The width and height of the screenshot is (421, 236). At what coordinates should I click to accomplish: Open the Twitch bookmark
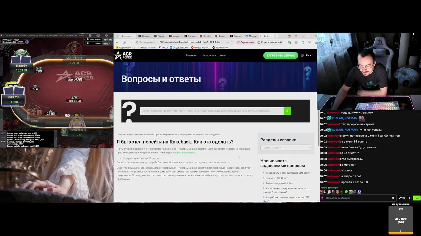(163, 48)
